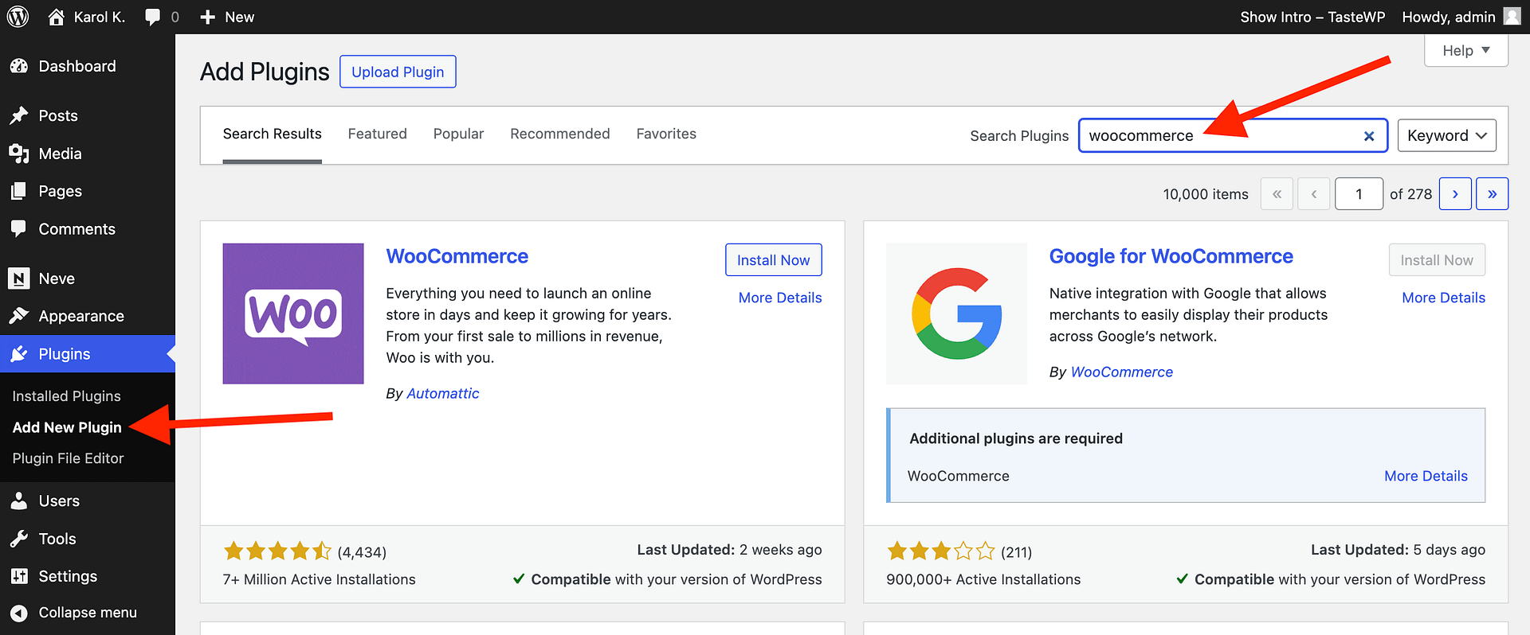Jump to the last results page
Viewport: 1530px width, 635px height.
click(x=1492, y=194)
